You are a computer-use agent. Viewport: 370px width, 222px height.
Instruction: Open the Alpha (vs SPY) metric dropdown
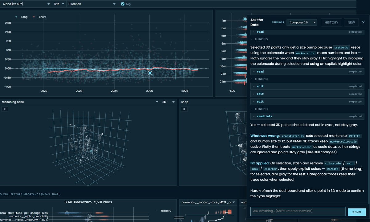pyautogui.click(x=26, y=4)
